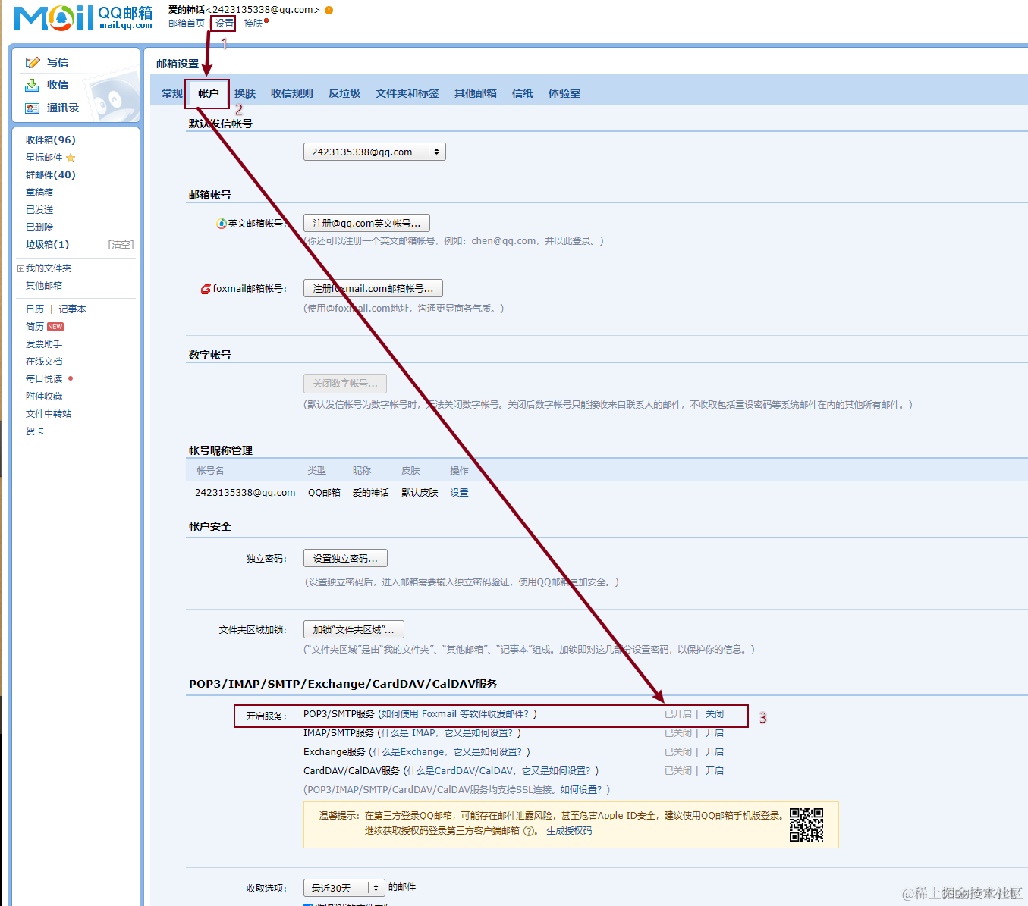Open 垃圾箱(1) folder
The width and height of the screenshot is (1028, 906).
pos(47,244)
